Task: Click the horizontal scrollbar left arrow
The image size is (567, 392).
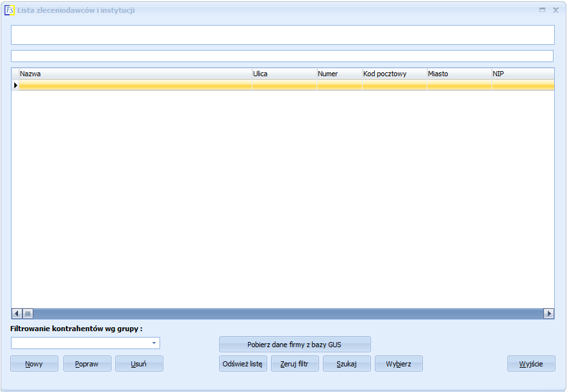Action: 17,313
